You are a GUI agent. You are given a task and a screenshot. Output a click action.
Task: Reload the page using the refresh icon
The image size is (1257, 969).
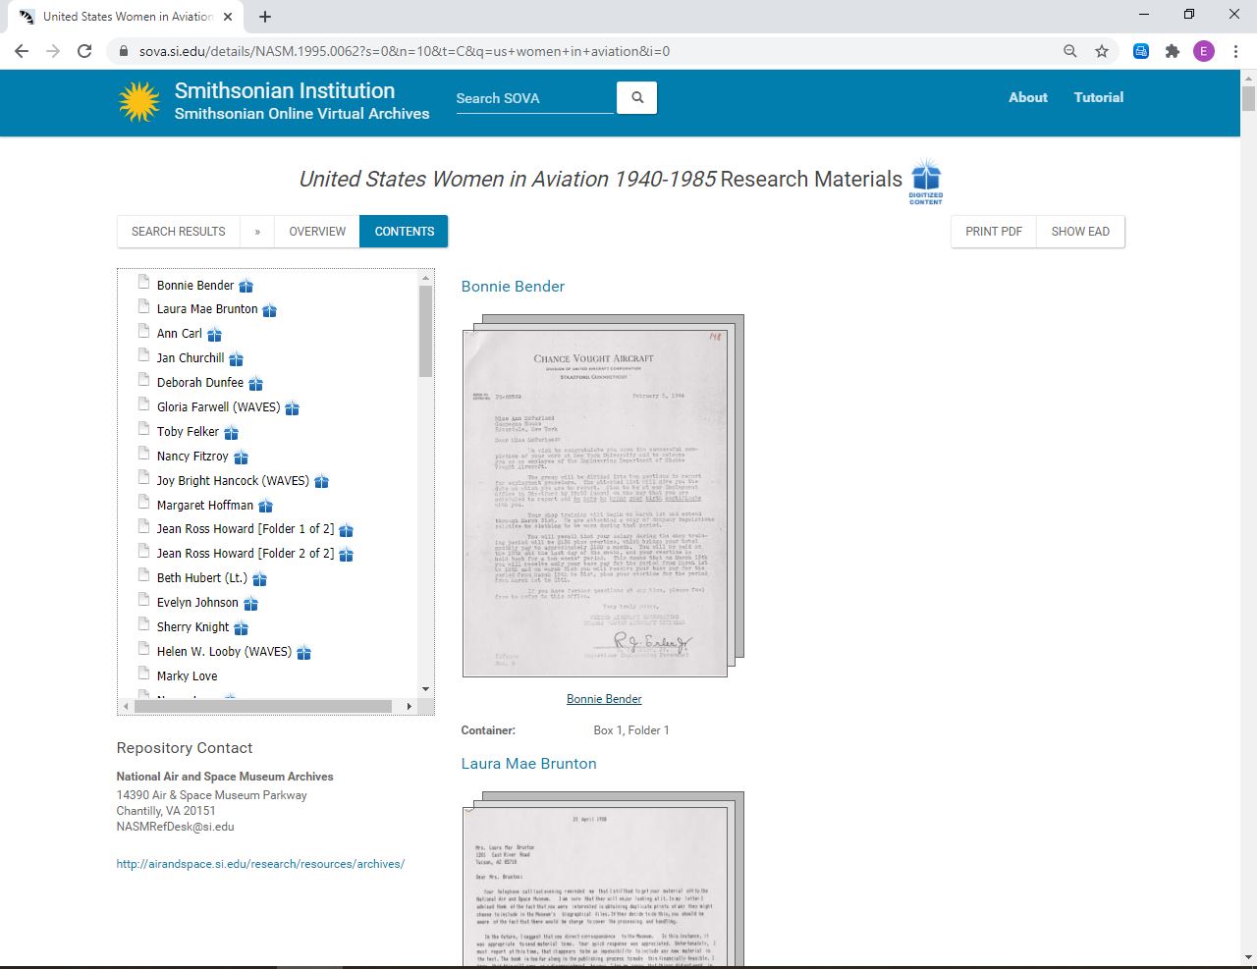(84, 51)
